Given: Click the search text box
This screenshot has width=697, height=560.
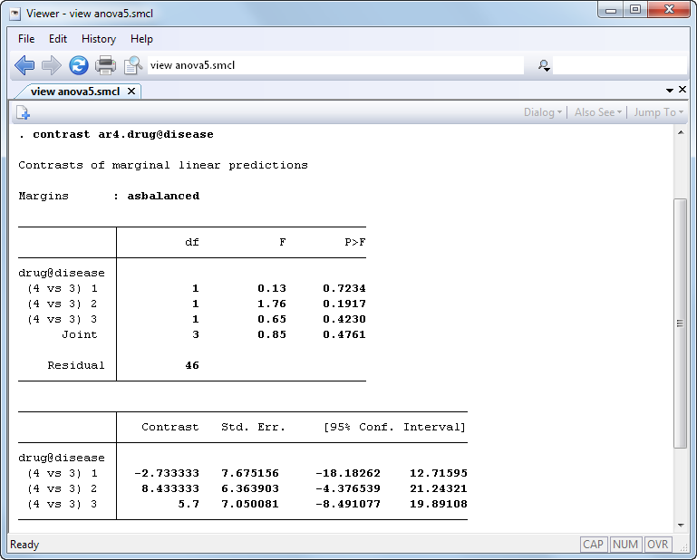Looking at the screenshot, I should (619, 65).
